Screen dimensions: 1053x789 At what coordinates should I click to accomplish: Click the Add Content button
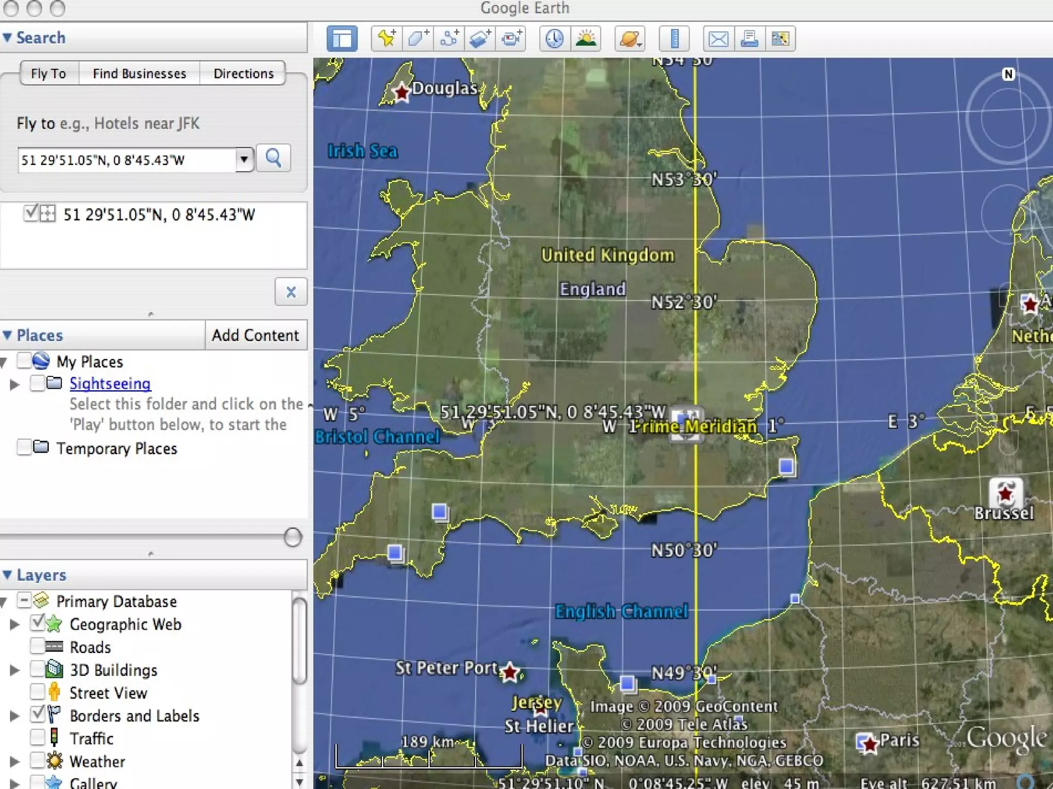pyautogui.click(x=256, y=335)
